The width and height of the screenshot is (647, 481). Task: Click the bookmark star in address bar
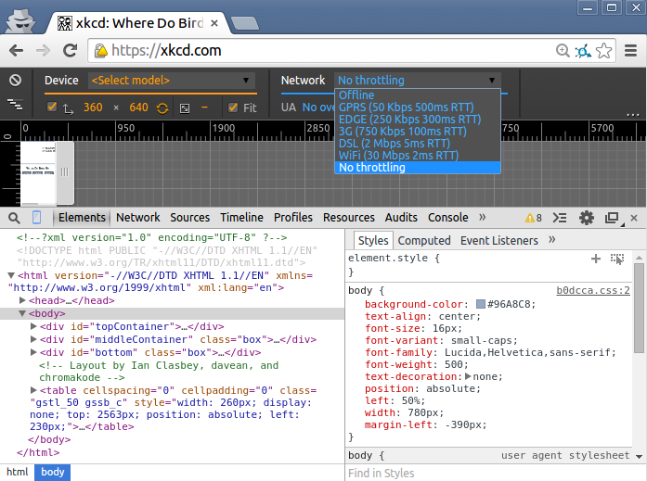tap(604, 50)
